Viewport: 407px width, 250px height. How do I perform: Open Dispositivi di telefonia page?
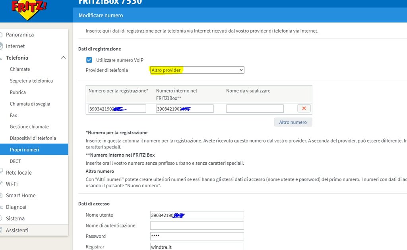pos(33,138)
